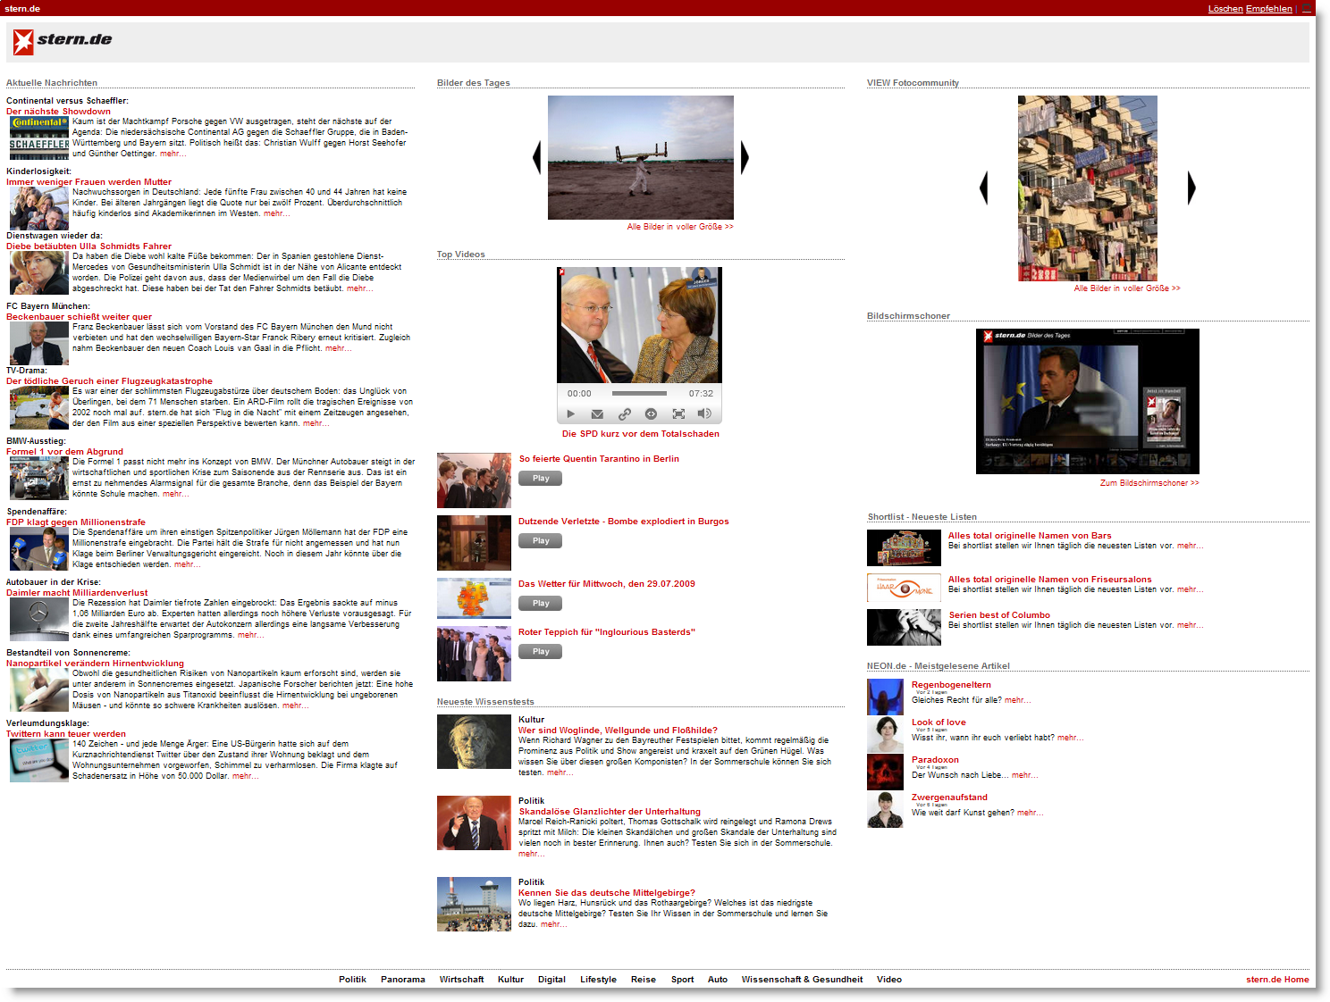Screen dimensions: 1330x1002
Task: Seek on the video progress bar
Action: pyautogui.click(x=639, y=393)
